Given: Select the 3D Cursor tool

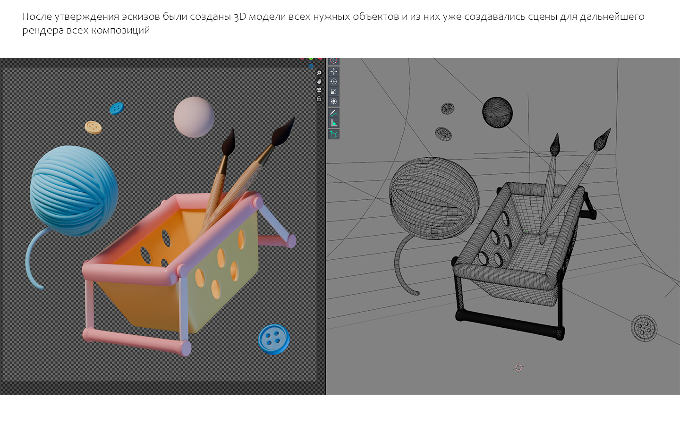Looking at the screenshot, I should (334, 60).
